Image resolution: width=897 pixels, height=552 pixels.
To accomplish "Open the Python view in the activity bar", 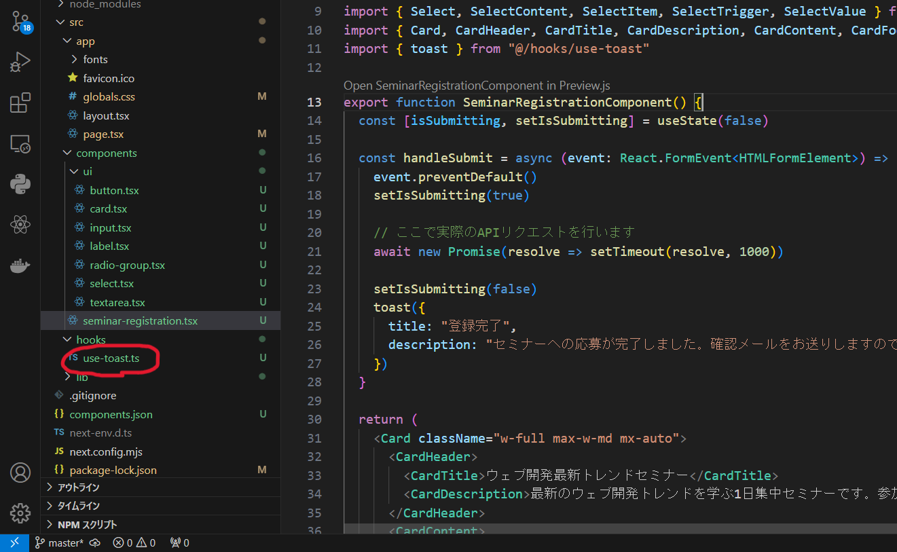I will pyautogui.click(x=20, y=183).
